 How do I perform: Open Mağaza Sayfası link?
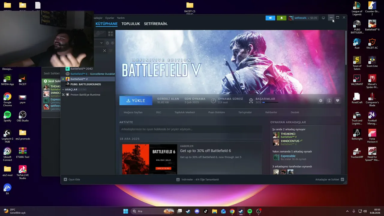click(x=133, y=112)
